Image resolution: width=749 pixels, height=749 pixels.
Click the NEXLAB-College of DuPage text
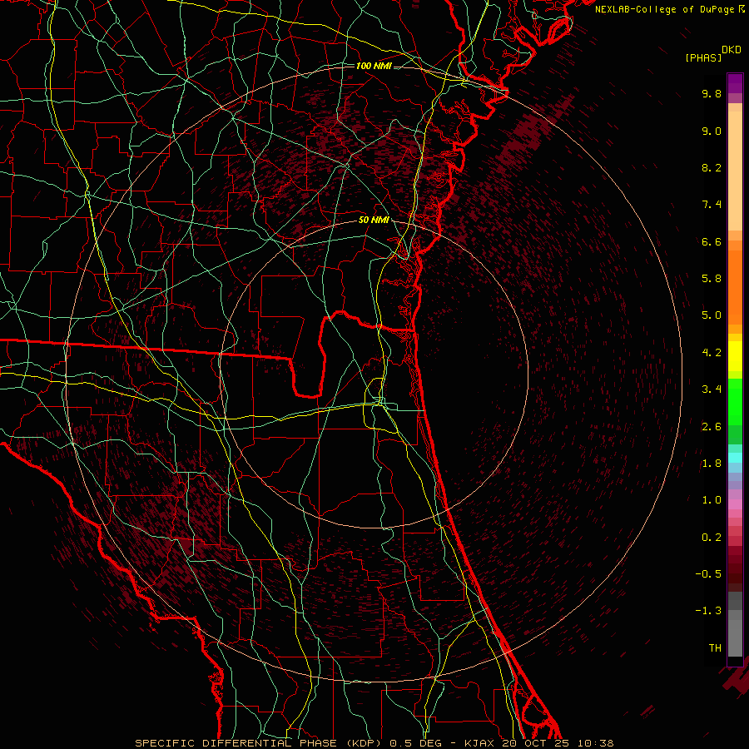click(665, 8)
